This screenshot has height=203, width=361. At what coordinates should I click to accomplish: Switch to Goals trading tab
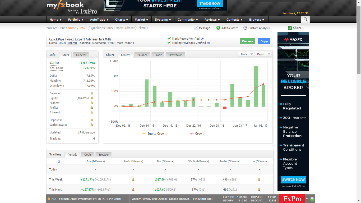[x=88, y=155]
